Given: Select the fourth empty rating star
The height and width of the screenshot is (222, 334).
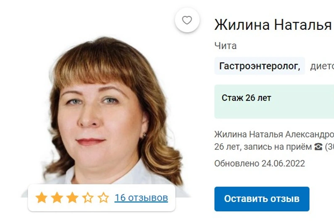Looking at the screenshot, I should pos(88,198).
